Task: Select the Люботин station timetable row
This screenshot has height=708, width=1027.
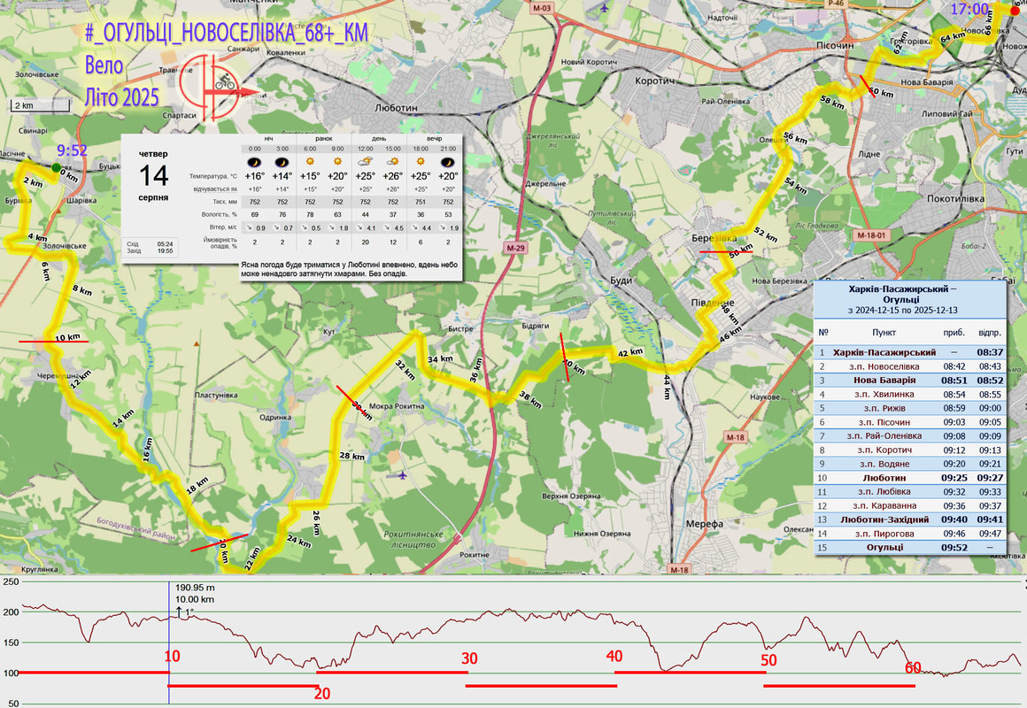Action: pos(910,478)
